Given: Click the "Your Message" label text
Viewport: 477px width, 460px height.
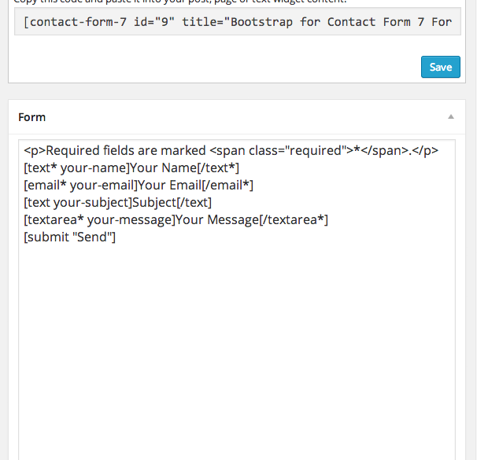Looking at the screenshot, I should pyautogui.click(x=216, y=219).
